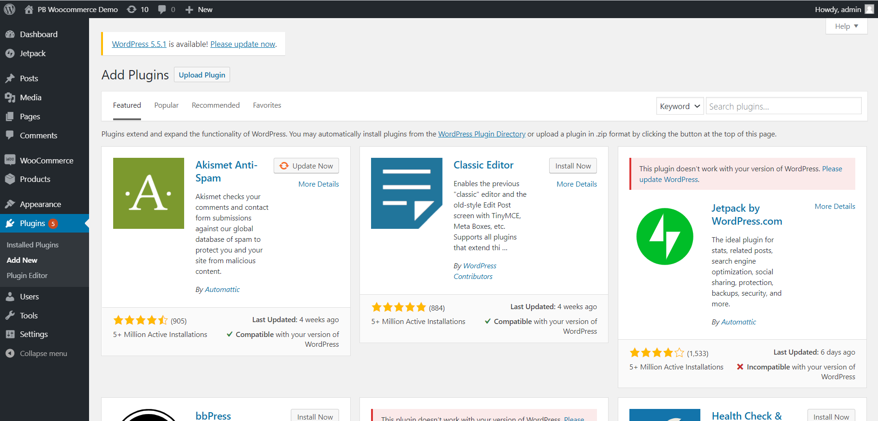Viewport: 878px width, 421px height.
Task: Click the WooCommerce sidebar icon
Action: (x=10, y=160)
